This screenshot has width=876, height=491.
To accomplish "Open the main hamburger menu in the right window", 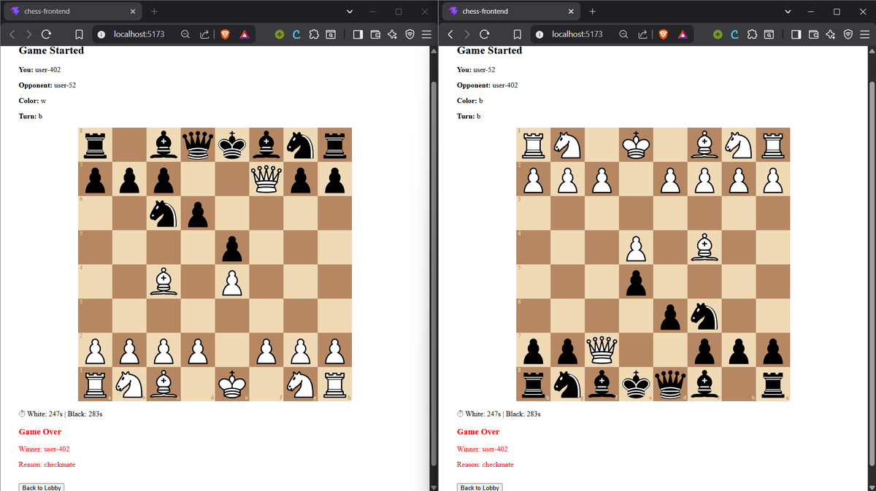I will pos(864,34).
